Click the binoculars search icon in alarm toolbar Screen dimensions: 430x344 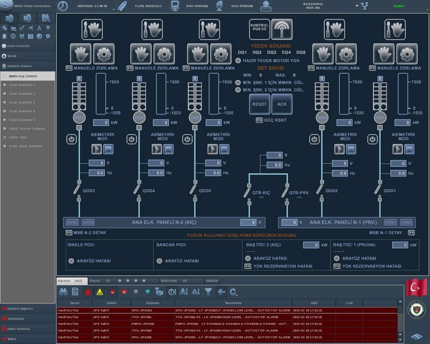(63, 292)
